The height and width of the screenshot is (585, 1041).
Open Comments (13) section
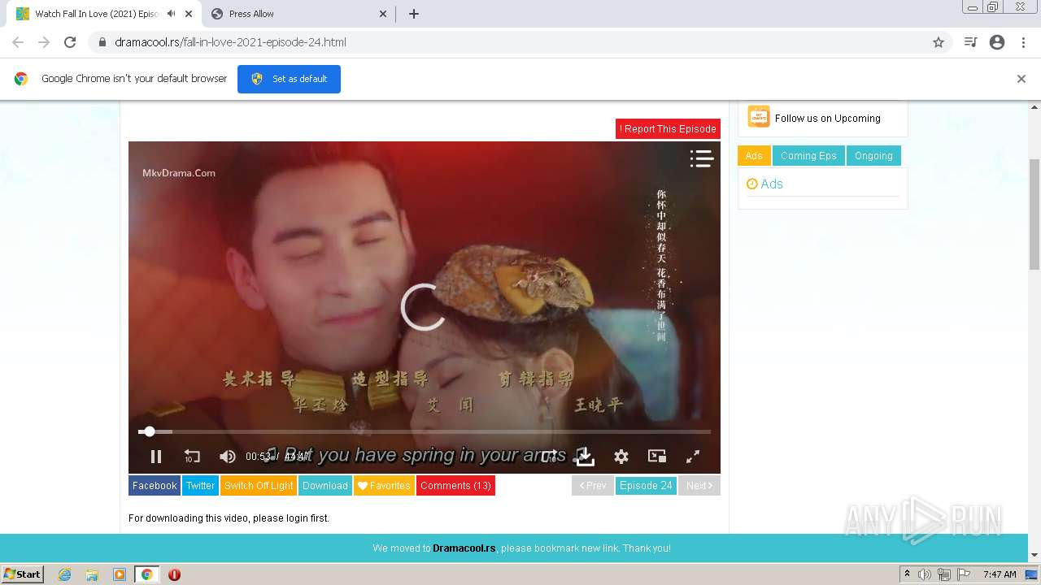(455, 486)
